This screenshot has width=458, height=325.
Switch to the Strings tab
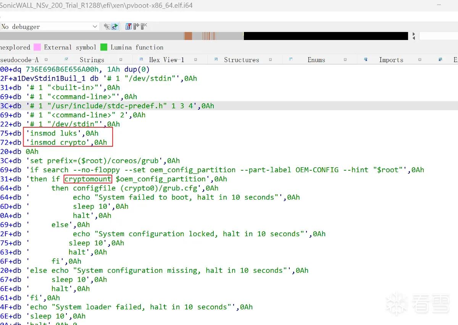pyautogui.click(x=92, y=60)
